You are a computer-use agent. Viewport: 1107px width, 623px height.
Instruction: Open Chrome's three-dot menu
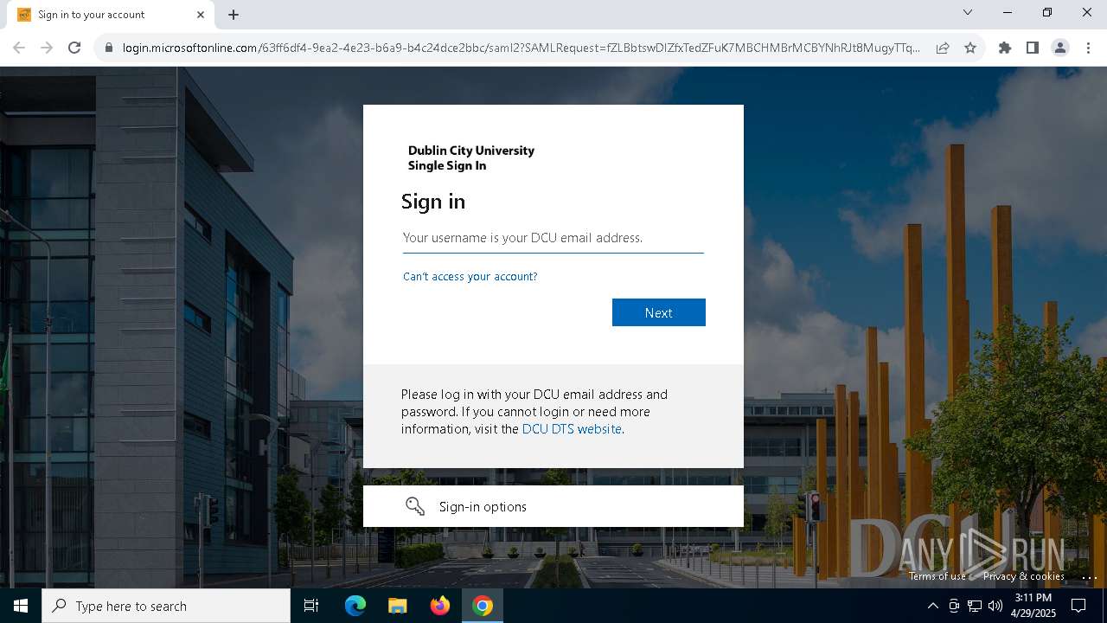(1088, 48)
